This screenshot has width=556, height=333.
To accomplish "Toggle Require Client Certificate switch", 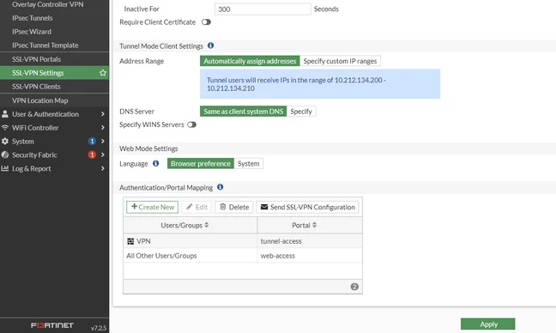I will pyautogui.click(x=206, y=22).
